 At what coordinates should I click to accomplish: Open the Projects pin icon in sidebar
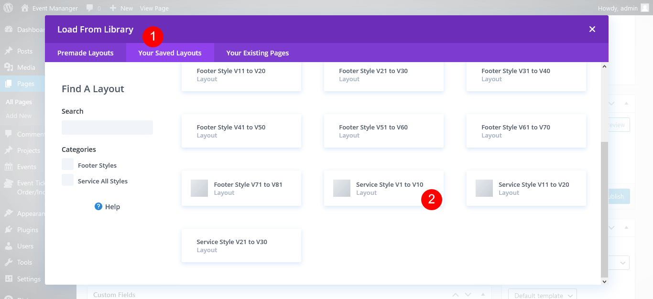[9, 150]
